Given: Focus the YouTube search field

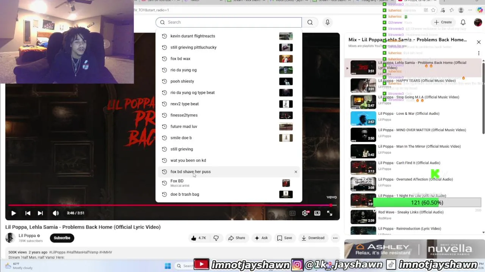Looking at the screenshot, I should coord(228,22).
